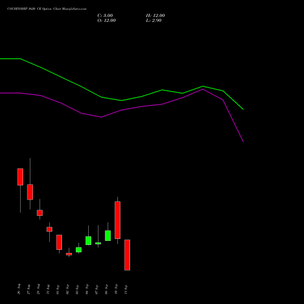Click the '26 Aug' date axis label
This screenshot has height=304, width=304.
pos(19,289)
